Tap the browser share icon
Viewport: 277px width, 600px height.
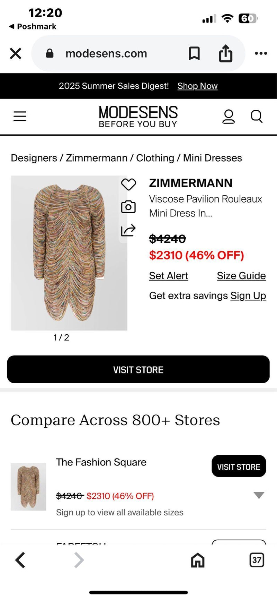pyautogui.click(x=225, y=53)
